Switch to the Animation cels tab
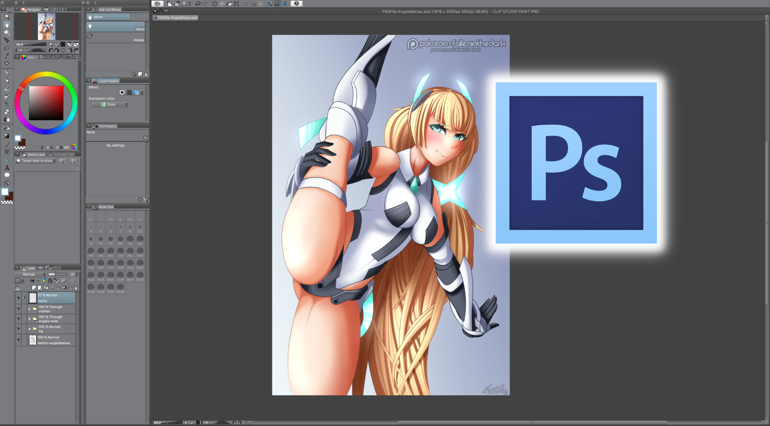 pyautogui.click(x=62, y=155)
